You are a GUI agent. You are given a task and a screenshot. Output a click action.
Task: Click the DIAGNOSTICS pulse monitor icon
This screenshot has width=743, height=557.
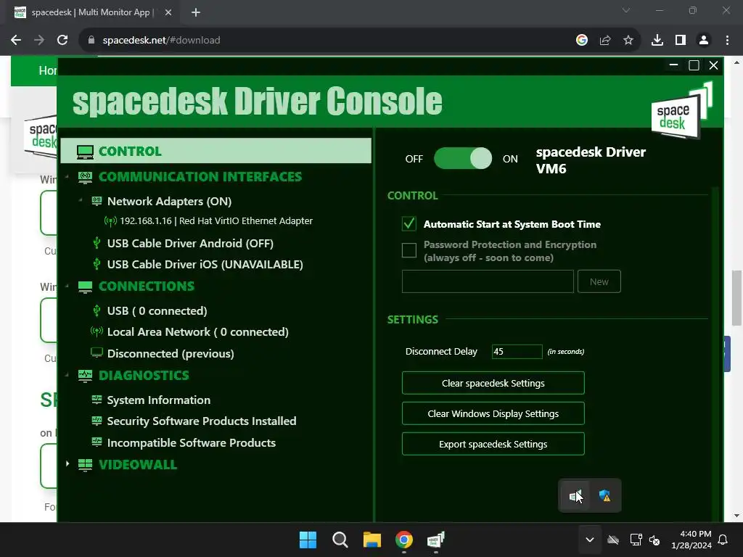click(85, 376)
